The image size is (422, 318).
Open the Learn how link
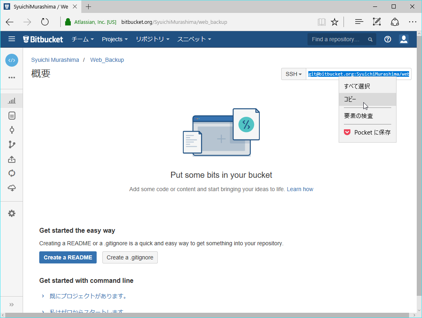click(x=300, y=189)
